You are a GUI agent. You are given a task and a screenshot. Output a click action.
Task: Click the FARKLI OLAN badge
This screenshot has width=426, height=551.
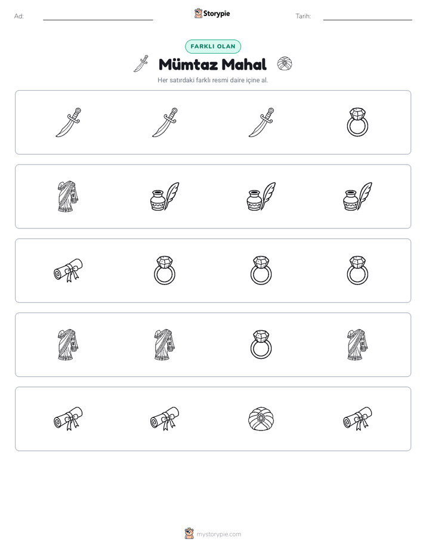pyautogui.click(x=212, y=47)
